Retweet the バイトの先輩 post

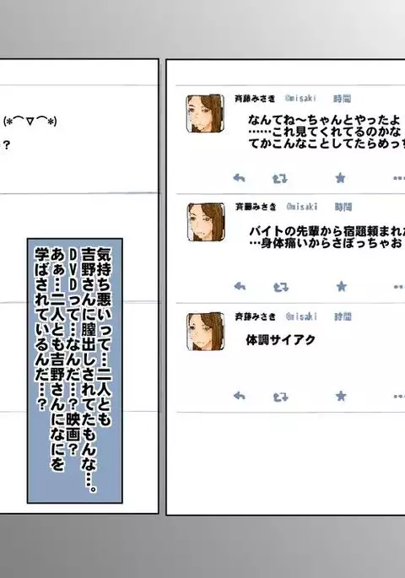point(280,287)
